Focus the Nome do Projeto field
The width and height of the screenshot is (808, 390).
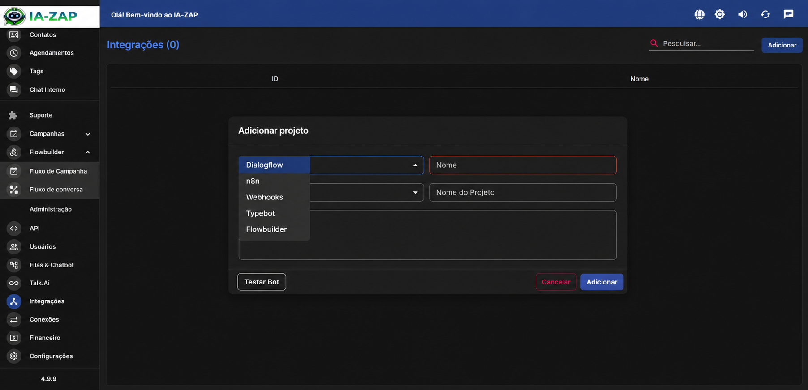click(523, 192)
